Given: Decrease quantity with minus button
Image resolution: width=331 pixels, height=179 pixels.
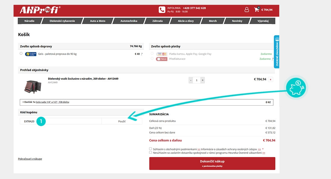Looking at the screenshot, I should [190, 80].
